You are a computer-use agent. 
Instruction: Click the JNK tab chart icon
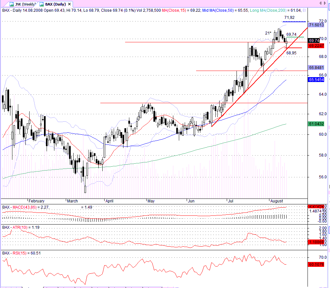pos(12,4)
